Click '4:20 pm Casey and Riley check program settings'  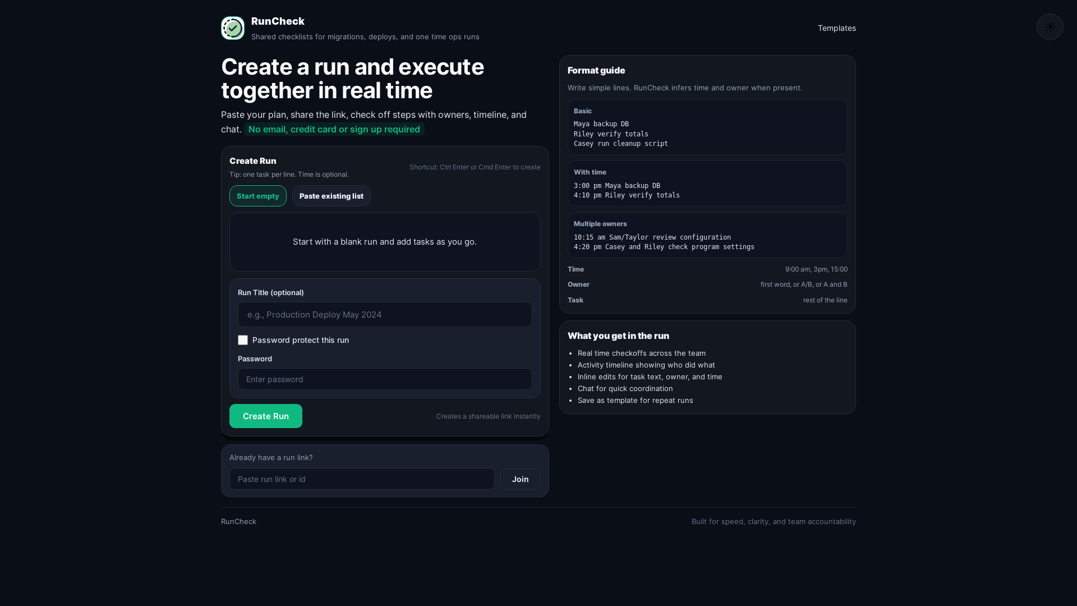(664, 247)
